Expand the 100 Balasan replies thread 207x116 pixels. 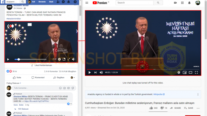(23, 109)
